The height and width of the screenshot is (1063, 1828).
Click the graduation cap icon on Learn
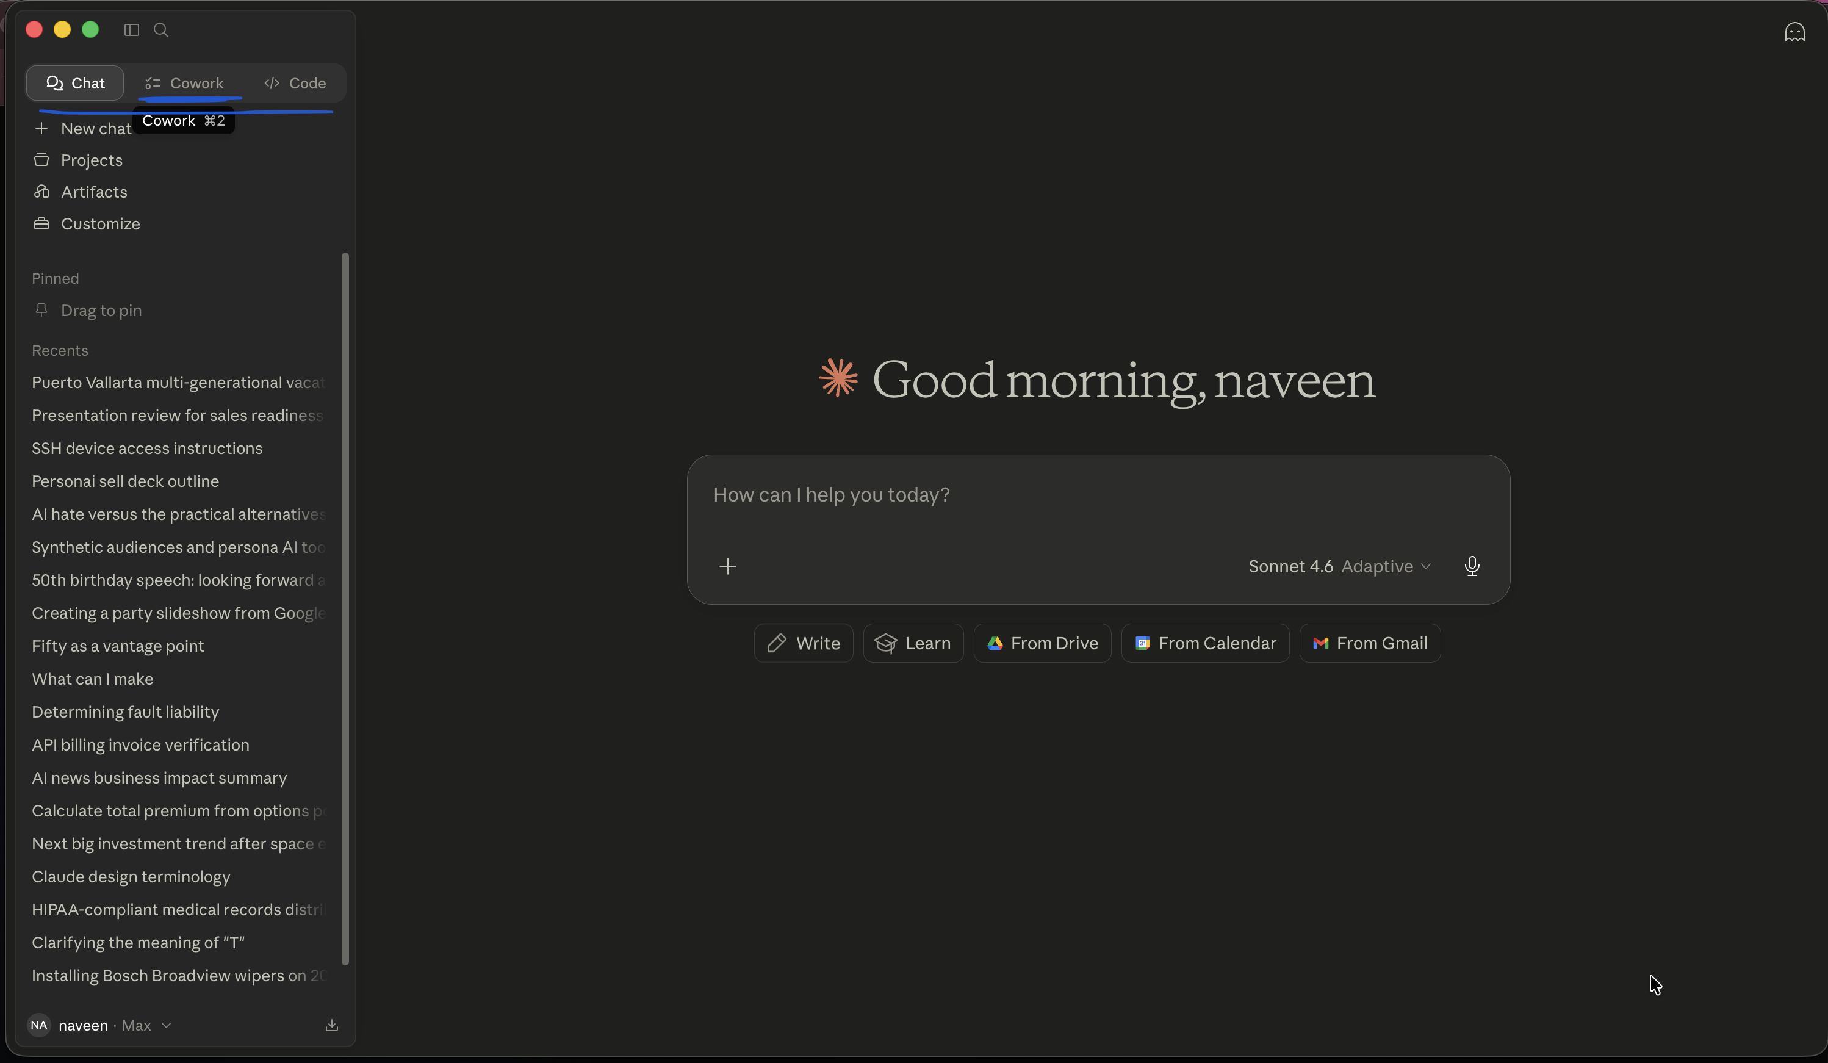coord(886,643)
